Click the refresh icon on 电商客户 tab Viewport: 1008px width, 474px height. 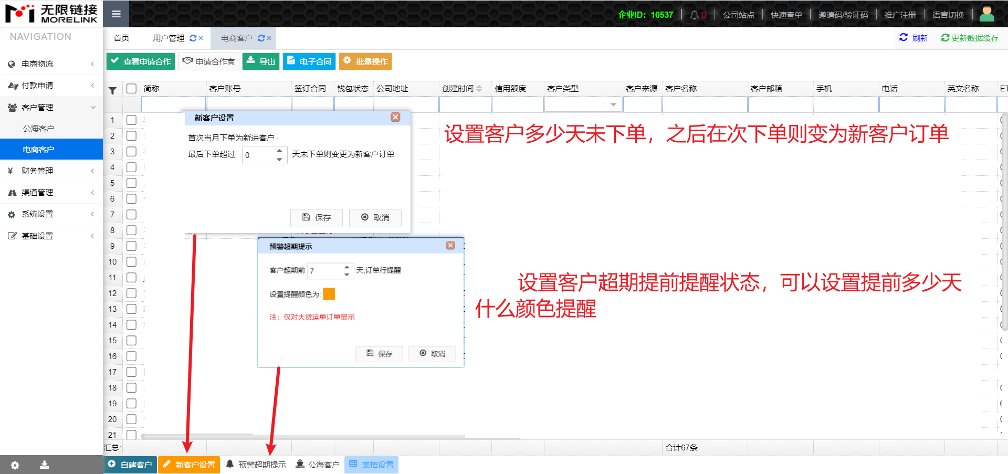[x=261, y=38]
